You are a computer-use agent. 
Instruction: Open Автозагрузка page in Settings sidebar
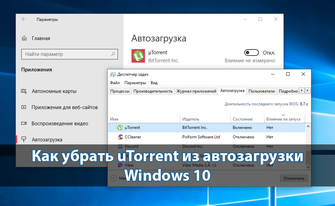pyautogui.click(x=47, y=140)
